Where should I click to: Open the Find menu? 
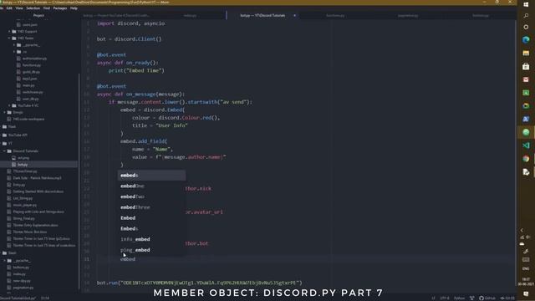(47, 8)
